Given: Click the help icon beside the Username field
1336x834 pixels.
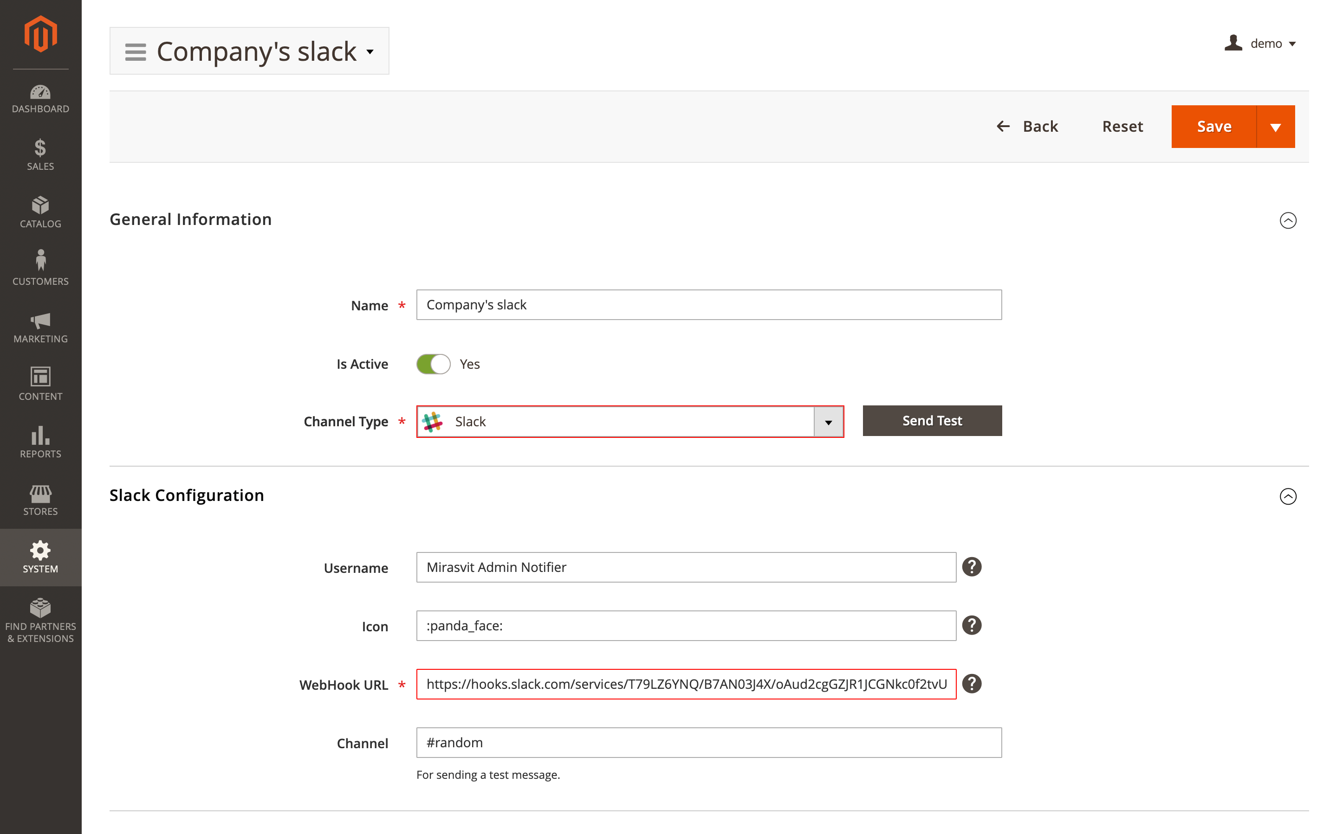Looking at the screenshot, I should click(x=972, y=566).
